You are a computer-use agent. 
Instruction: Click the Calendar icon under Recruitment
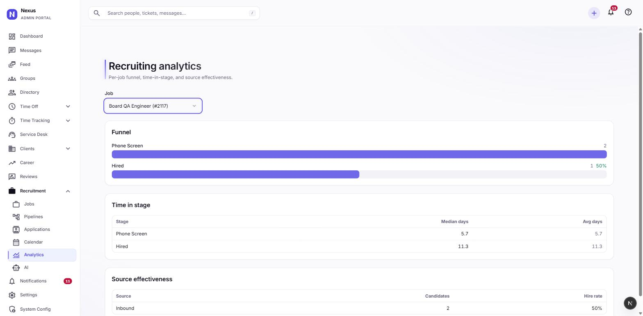point(16,242)
